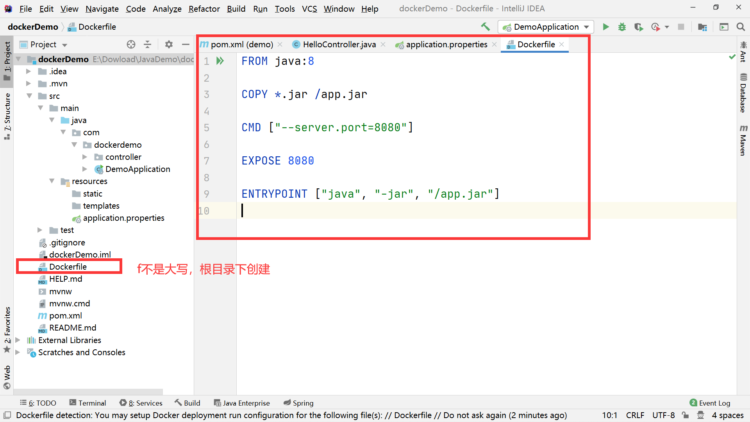Expand the test folder
Image resolution: width=750 pixels, height=422 pixels.
[x=39, y=230]
